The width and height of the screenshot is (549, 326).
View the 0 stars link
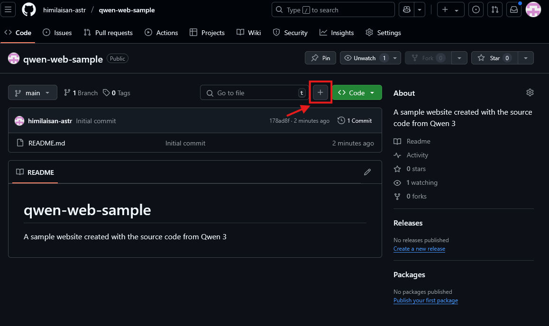pos(416,169)
